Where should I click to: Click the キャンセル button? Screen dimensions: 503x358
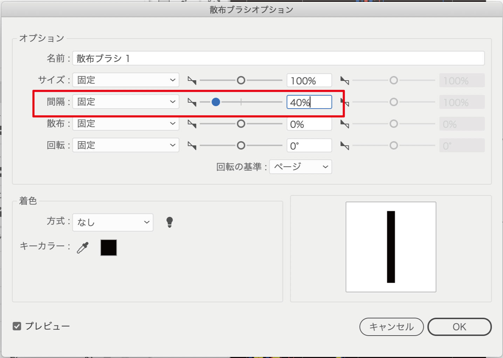coord(391,327)
